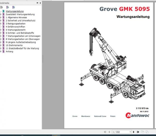This screenshot has width=156, height=136.
Task: Go to the previous page
Action: (x=109, y=132)
